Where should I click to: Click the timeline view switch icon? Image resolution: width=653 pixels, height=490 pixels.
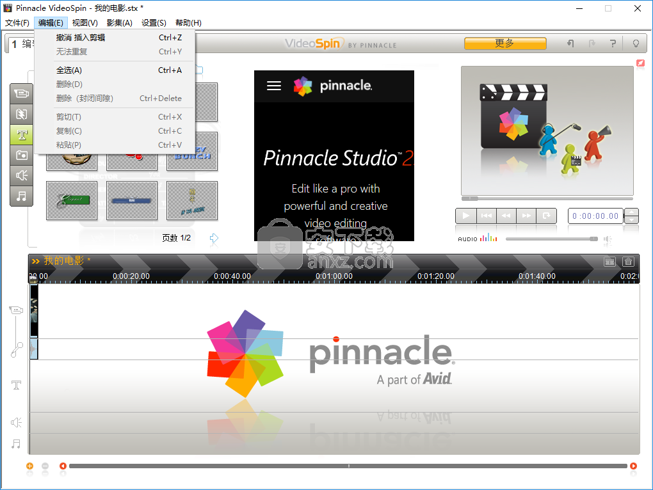coord(609,262)
